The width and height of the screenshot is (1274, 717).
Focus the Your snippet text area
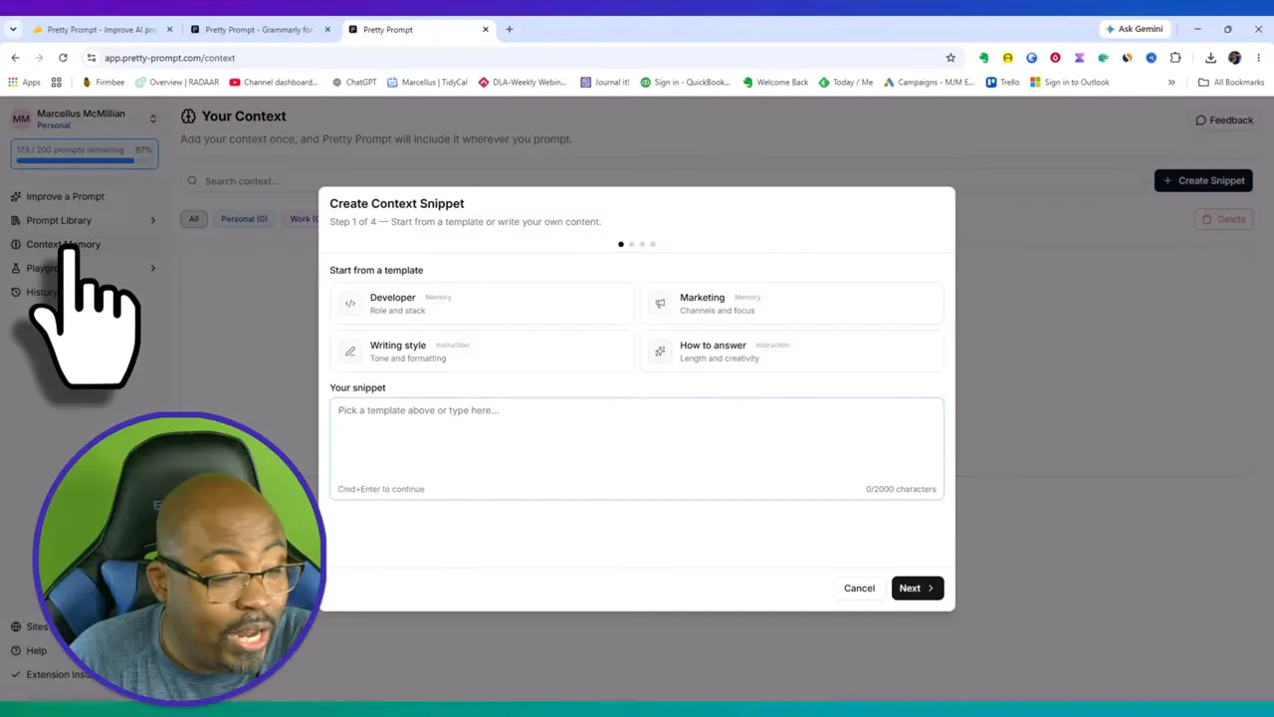pyautogui.click(x=637, y=448)
